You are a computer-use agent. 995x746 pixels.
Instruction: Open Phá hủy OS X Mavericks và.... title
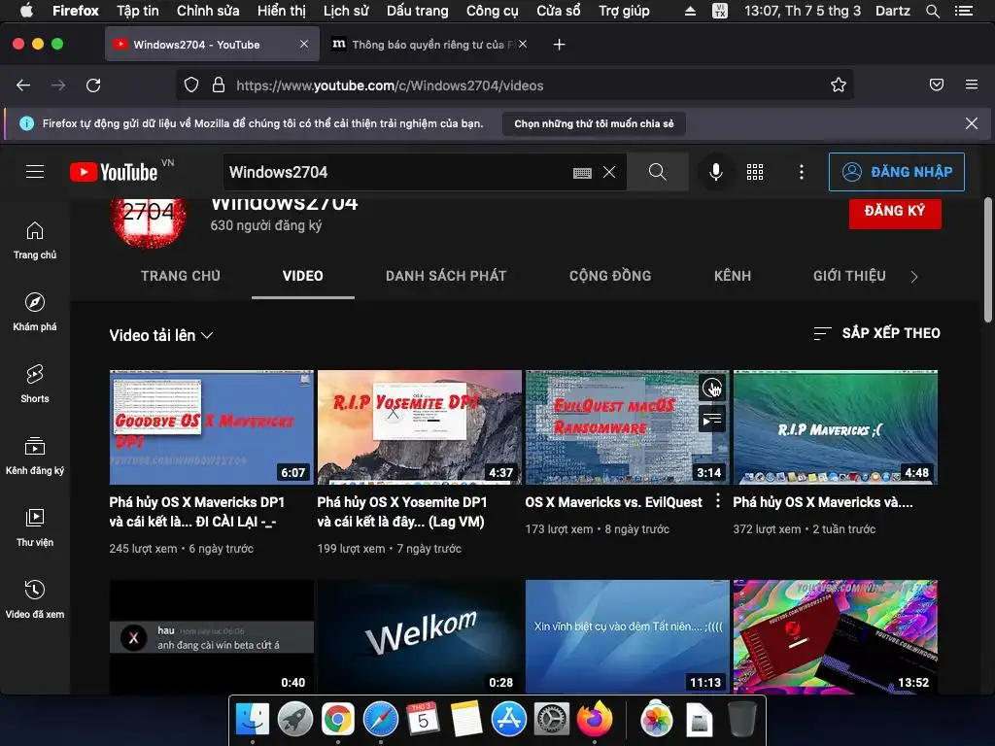coord(822,502)
